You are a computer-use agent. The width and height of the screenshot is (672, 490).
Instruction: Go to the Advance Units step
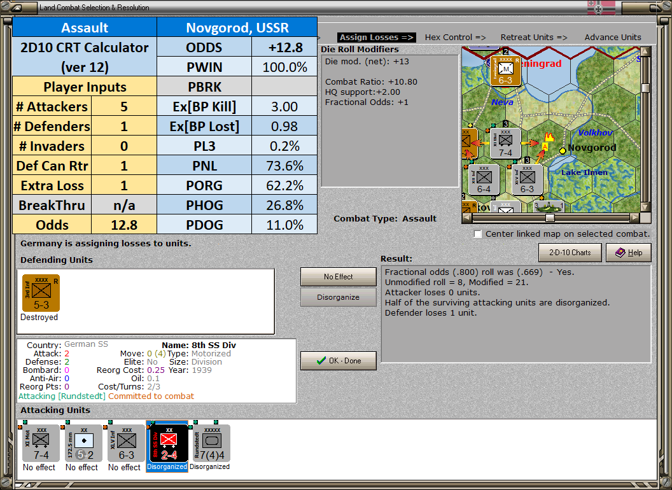[613, 38]
